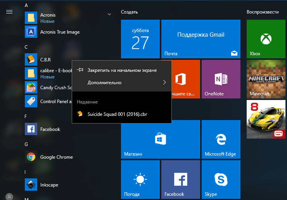Open Candy Crush icon in app list
The height and width of the screenshot is (200, 287).
tap(31, 87)
